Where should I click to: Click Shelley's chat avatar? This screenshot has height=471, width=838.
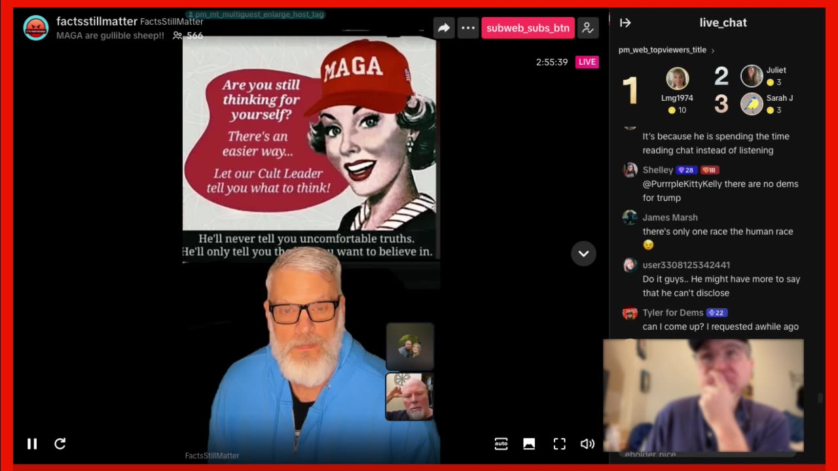click(630, 170)
